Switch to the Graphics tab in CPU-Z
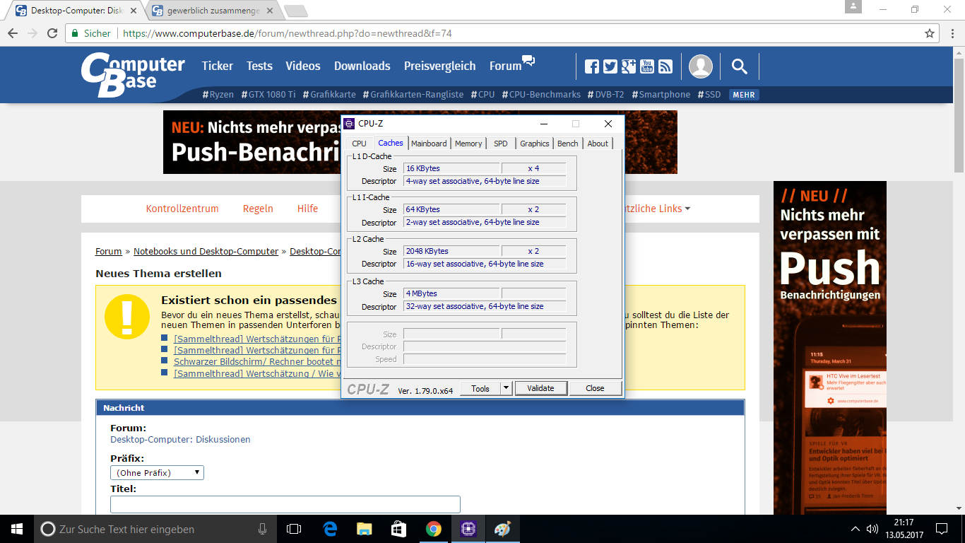The image size is (965, 543). (535, 144)
